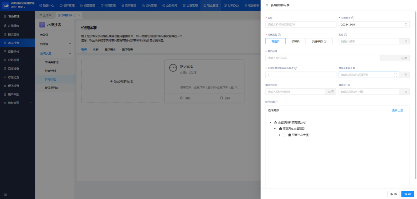Collapse the 亚夏汽车大厦项目 tree node
417x199 pixels.
(x=275, y=129)
